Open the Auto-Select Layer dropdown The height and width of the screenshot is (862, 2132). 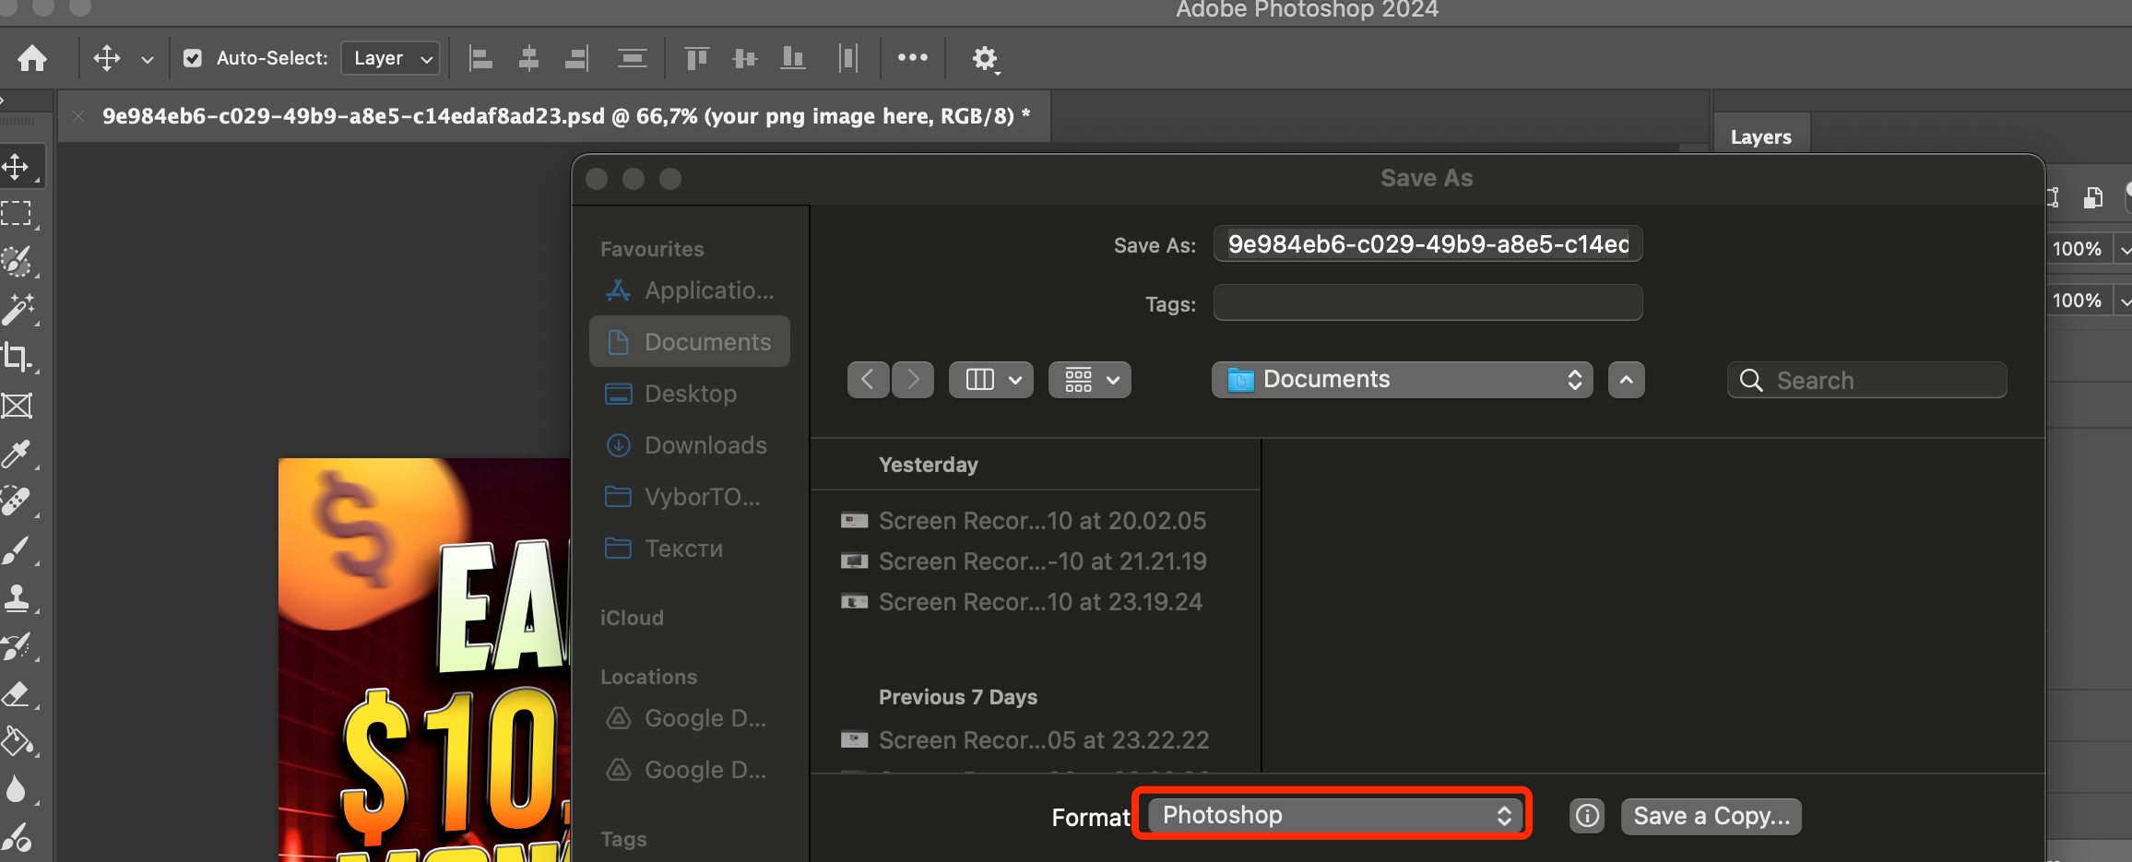pyautogui.click(x=390, y=58)
